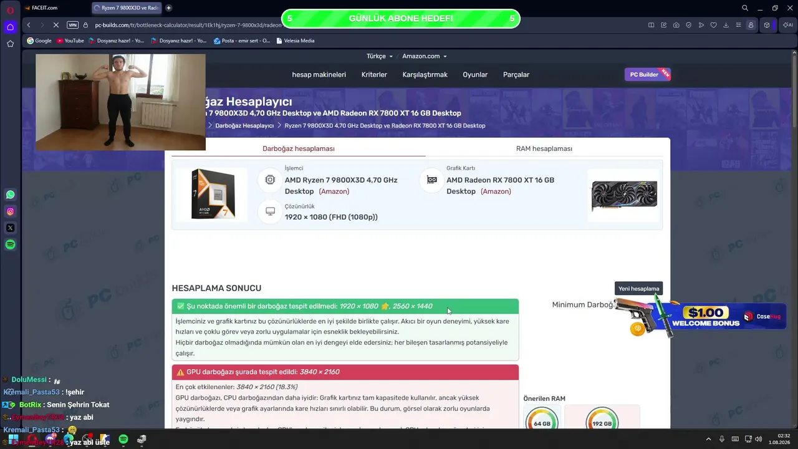
Task: Switch to the RAM hesaplaması tab
Action: pyautogui.click(x=544, y=148)
